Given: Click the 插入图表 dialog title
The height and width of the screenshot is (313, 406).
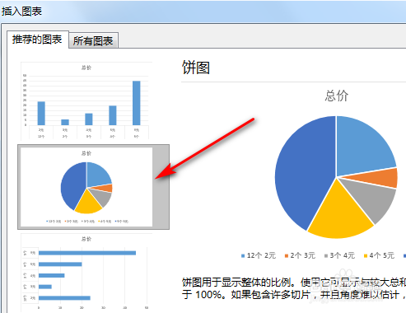Looking at the screenshot, I should [21, 12].
